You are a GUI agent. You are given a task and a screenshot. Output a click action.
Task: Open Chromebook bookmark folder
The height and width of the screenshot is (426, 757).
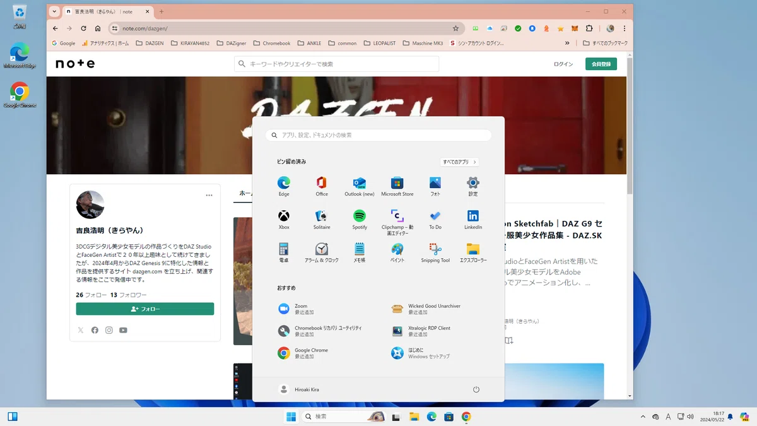(272, 44)
